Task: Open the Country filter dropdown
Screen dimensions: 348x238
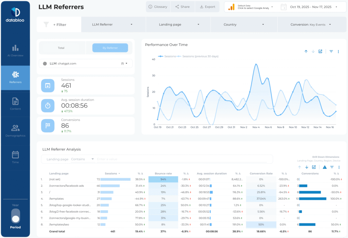Action: [x=244, y=24]
